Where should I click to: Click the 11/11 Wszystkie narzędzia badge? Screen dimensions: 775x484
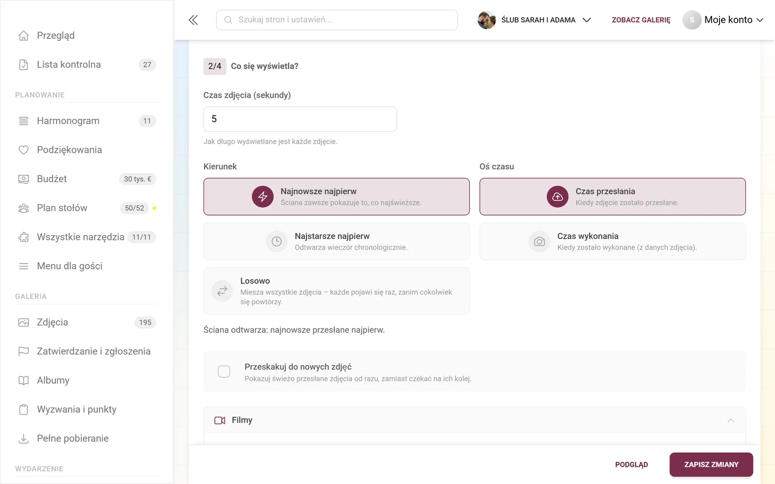142,237
